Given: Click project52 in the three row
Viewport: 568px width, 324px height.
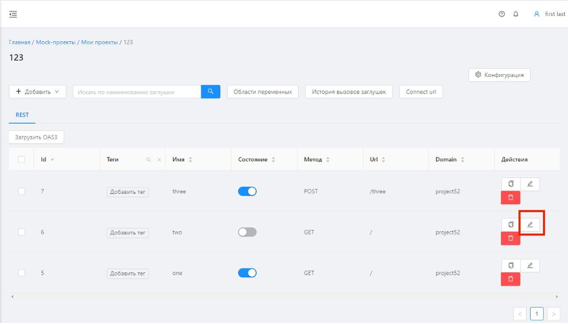Looking at the screenshot, I should (x=448, y=191).
